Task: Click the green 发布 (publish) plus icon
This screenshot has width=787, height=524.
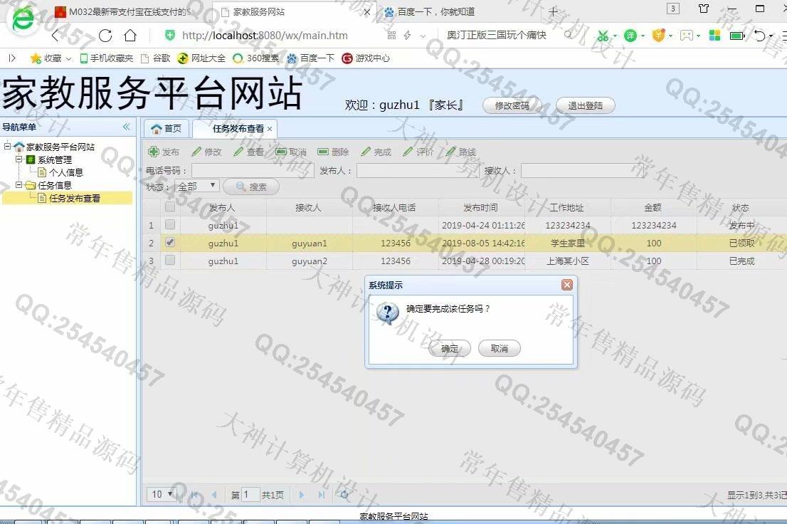Action: [154, 152]
